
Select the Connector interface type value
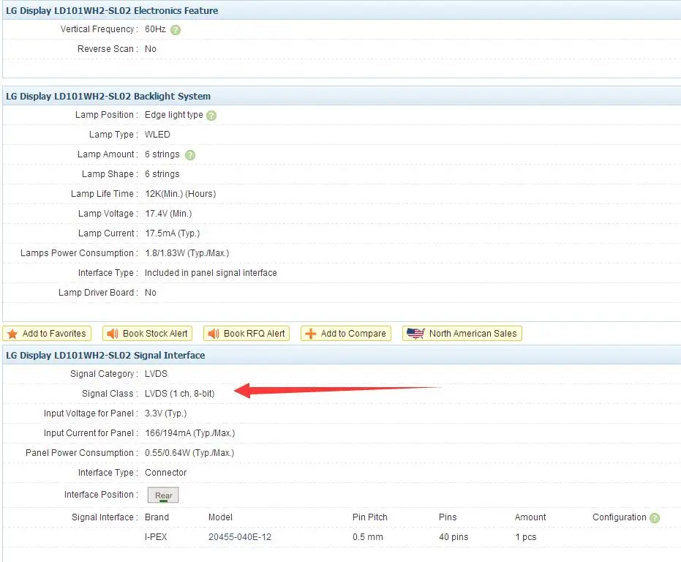165,473
